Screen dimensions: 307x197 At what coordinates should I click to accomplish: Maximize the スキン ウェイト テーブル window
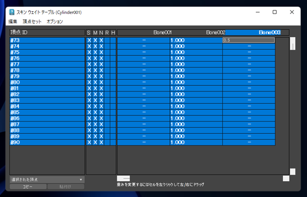coord(275,12)
